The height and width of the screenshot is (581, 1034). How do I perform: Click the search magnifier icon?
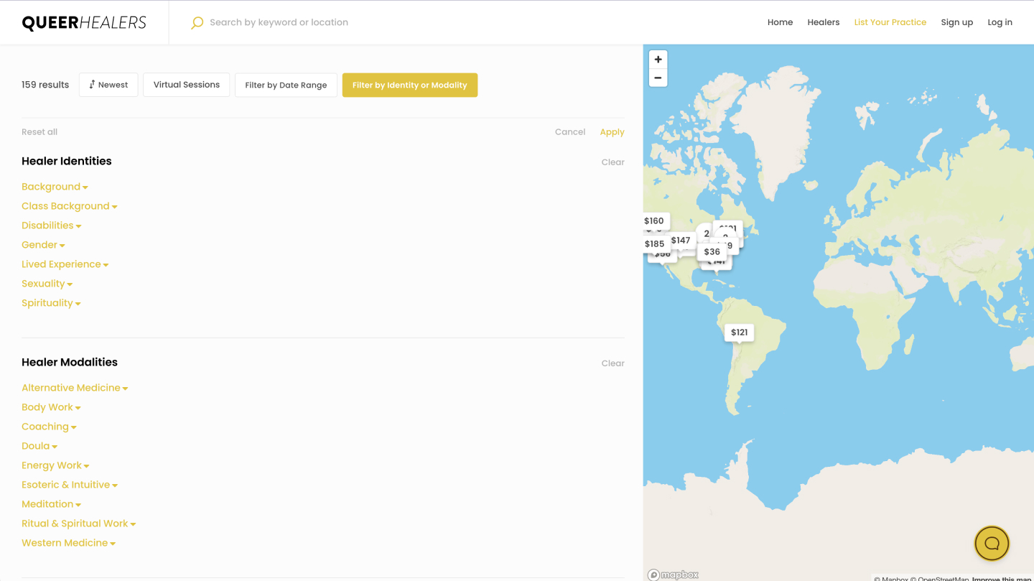click(x=197, y=23)
